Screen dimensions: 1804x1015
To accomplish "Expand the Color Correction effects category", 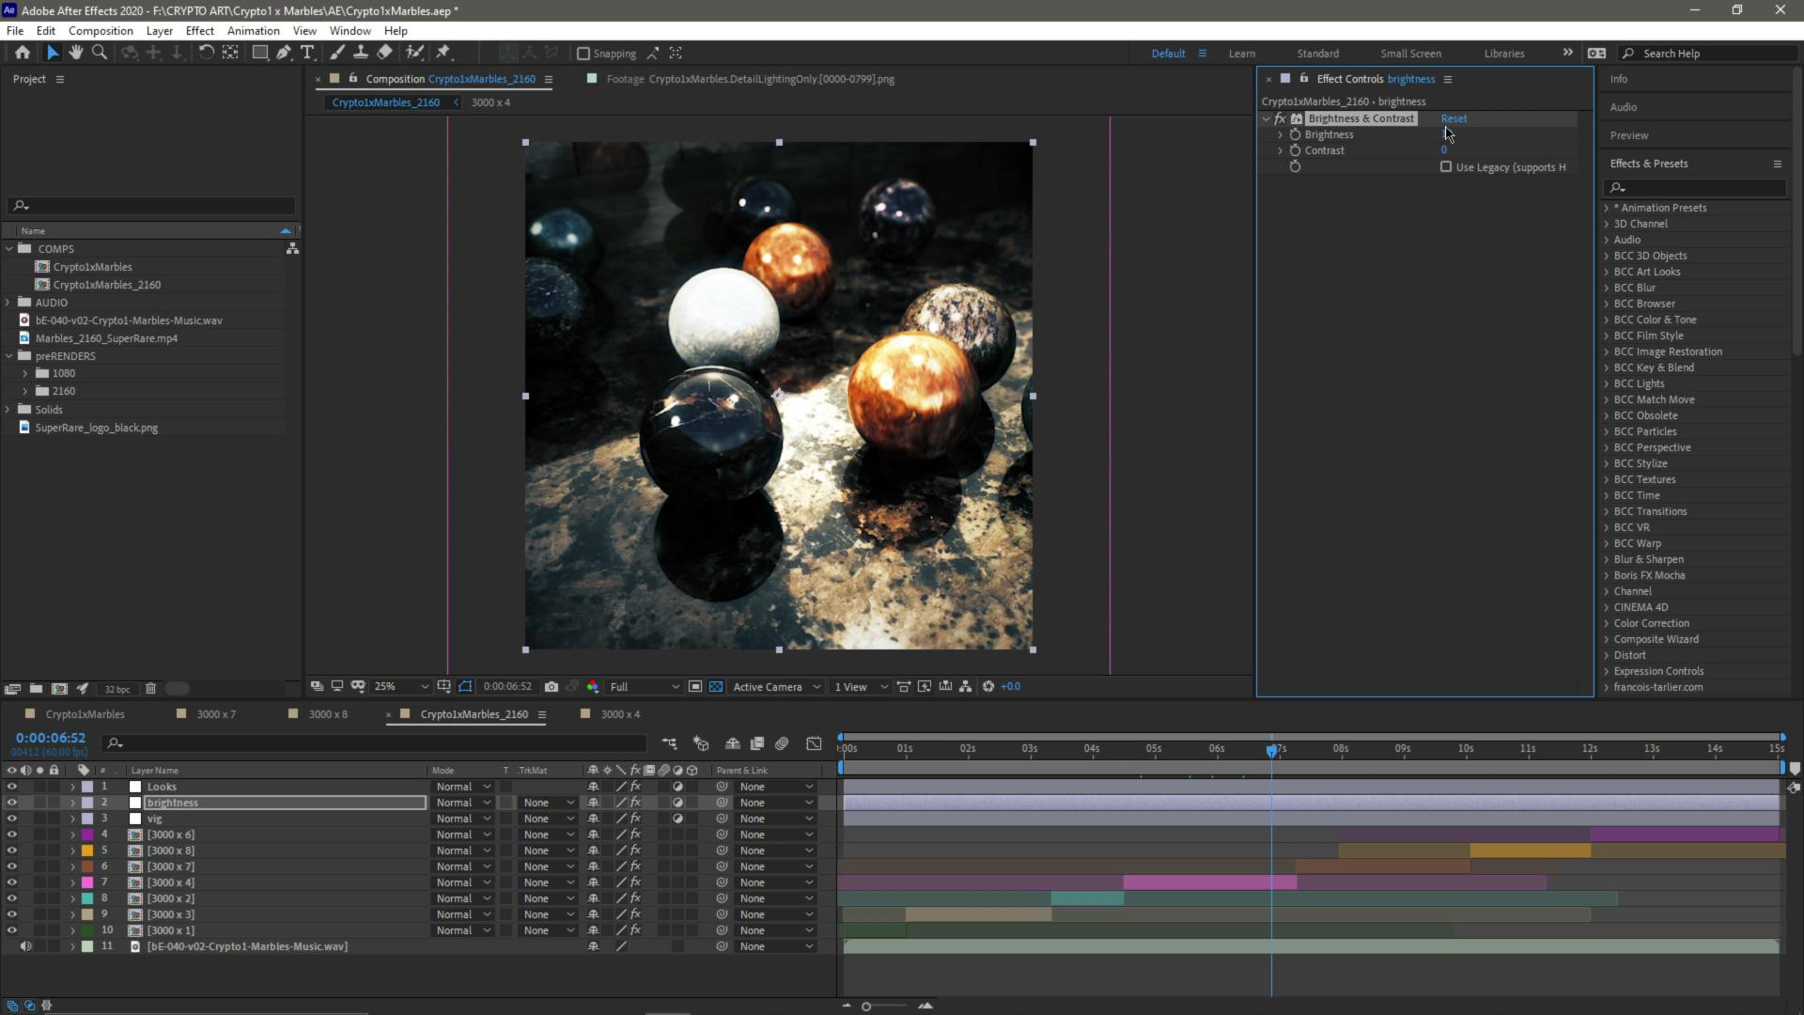I will (1607, 623).
